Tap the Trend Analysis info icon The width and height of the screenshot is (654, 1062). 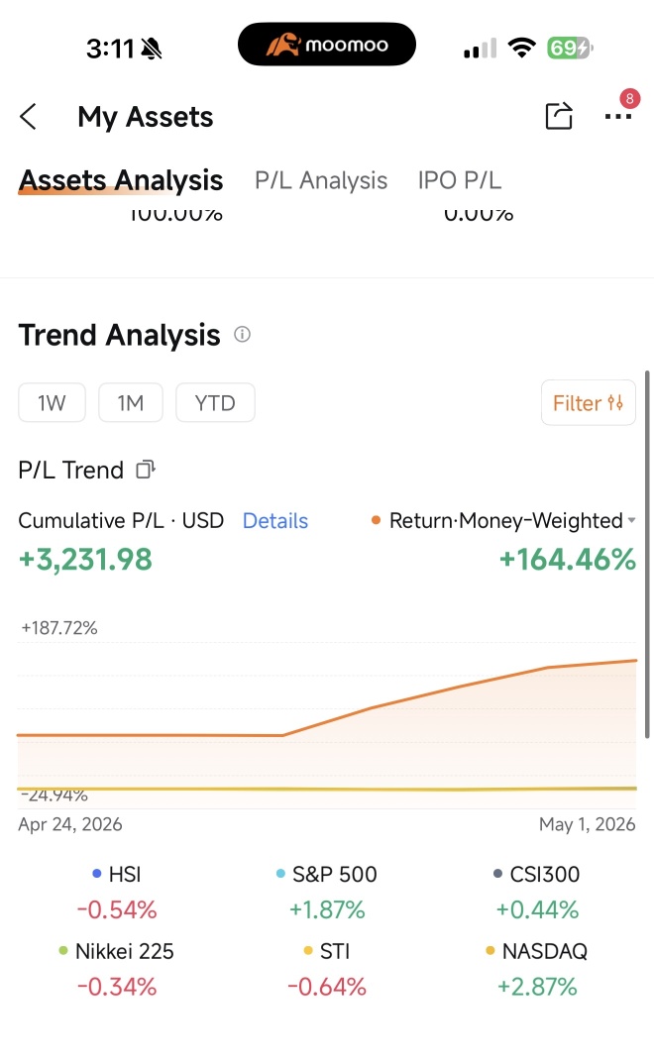coord(242,335)
